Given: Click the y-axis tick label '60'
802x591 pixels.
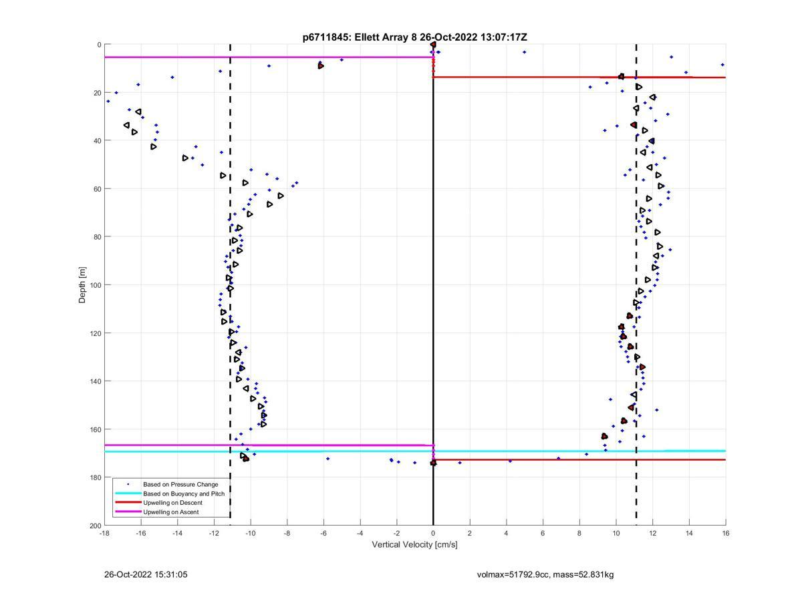Looking at the screenshot, I should pos(97,189).
